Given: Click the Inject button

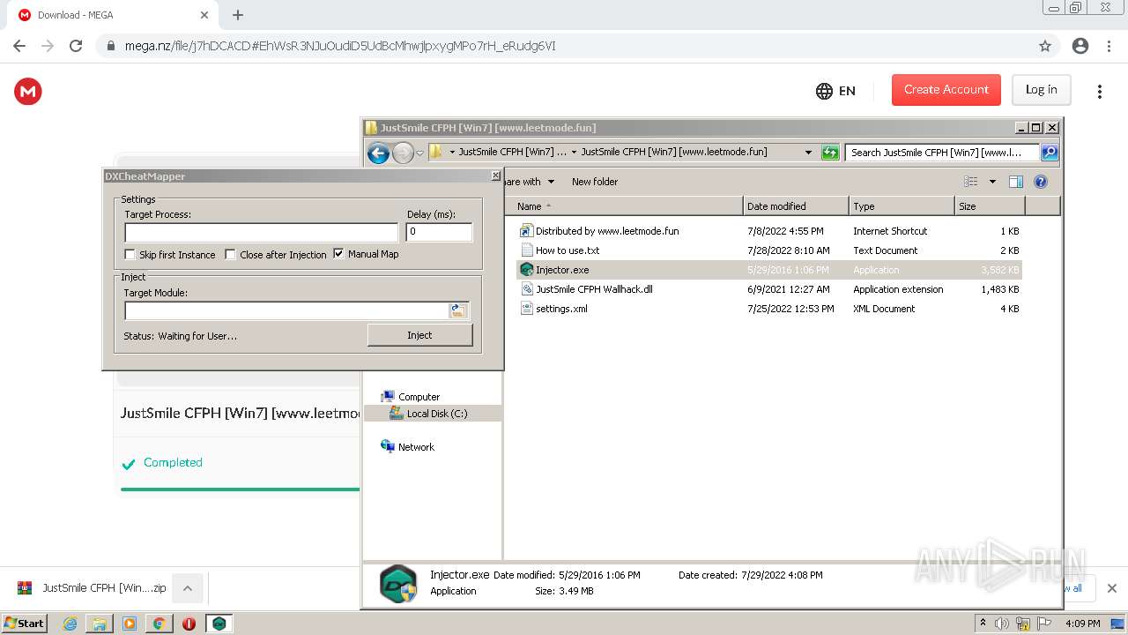Looking at the screenshot, I should [419, 335].
